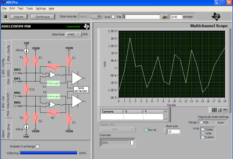233x159 pixels.
Task: Click the INP2 input terminal
Action: tap(14, 73)
